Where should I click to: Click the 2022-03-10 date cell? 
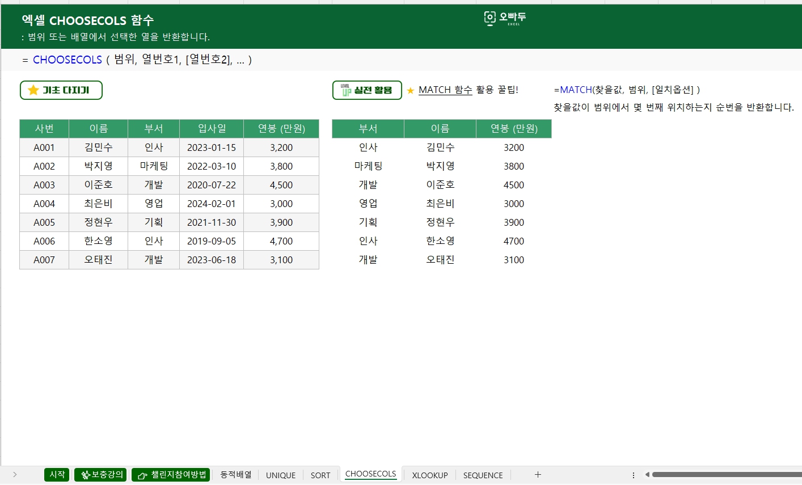(x=212, y=166)
